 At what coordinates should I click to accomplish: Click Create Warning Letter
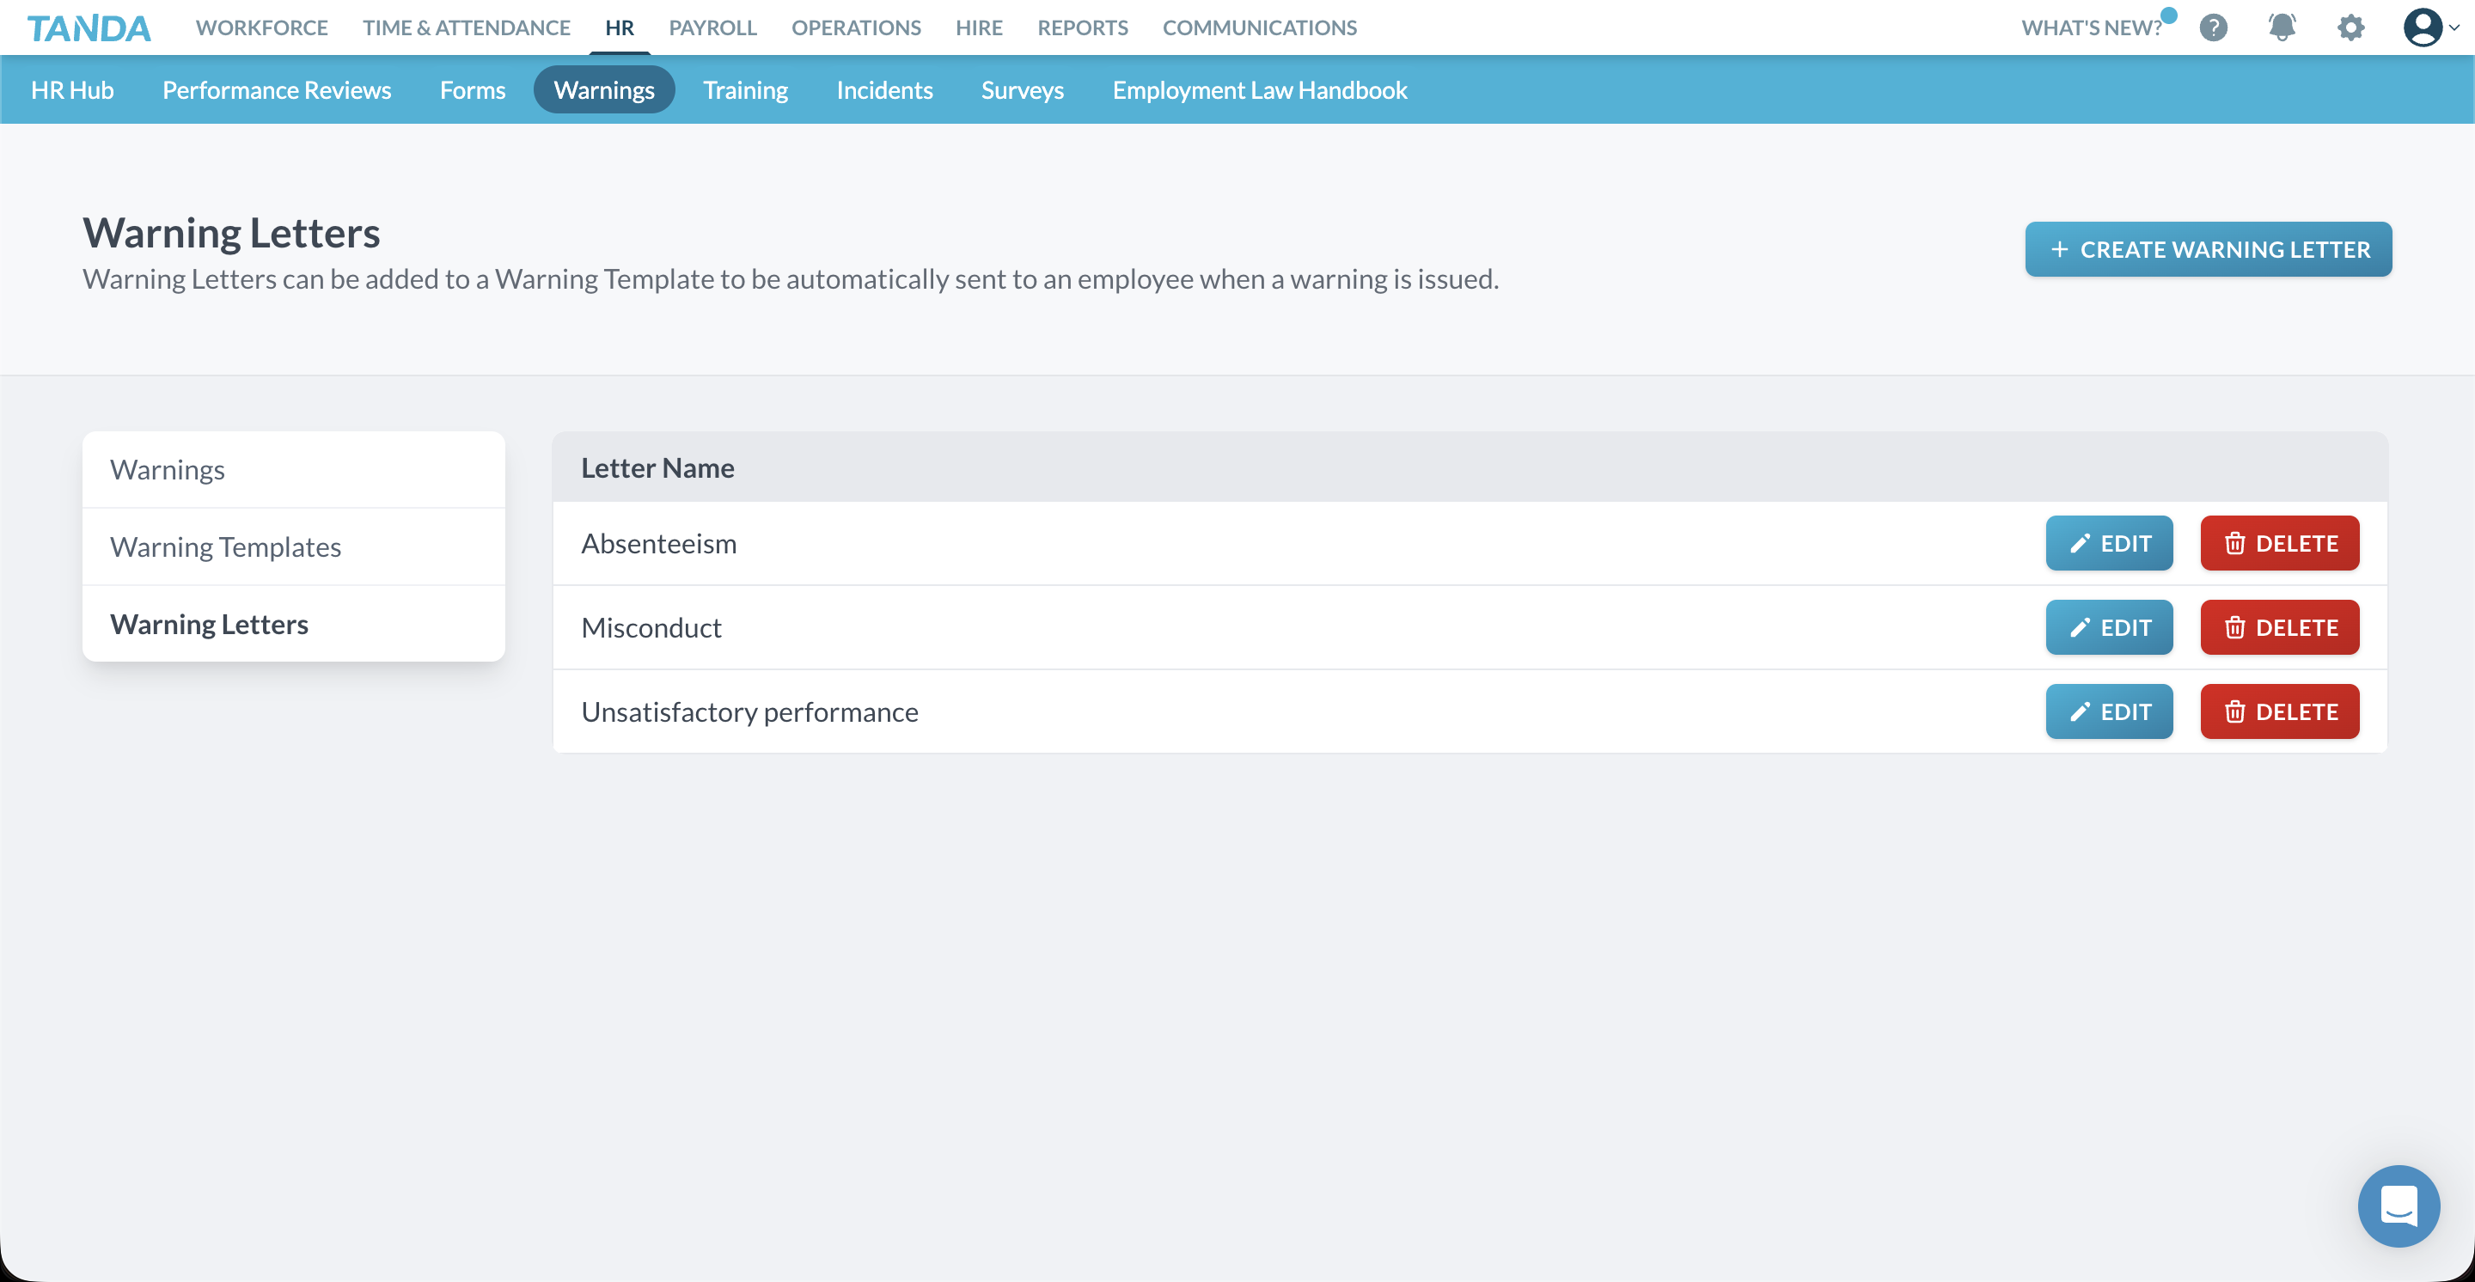pyautogui.click(x=2208, y=248)
